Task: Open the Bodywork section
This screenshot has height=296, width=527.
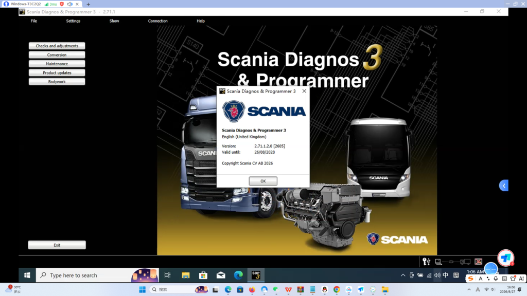Action: [x=57, y=82]
